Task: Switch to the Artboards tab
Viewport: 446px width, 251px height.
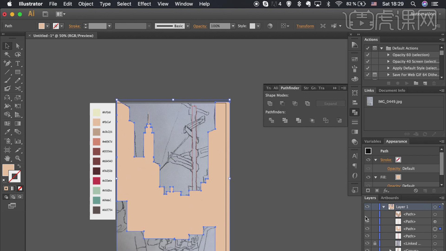Action: pos(389,198)
